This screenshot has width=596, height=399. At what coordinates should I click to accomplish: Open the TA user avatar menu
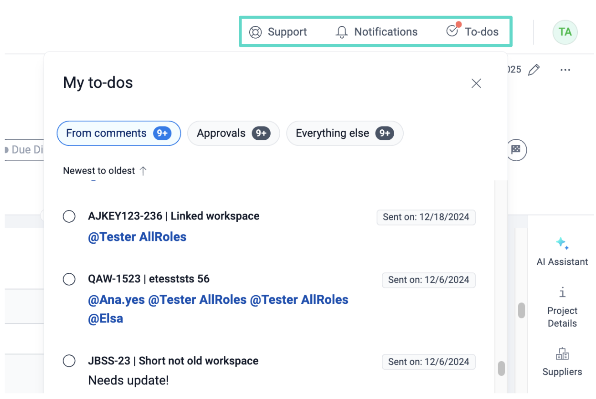pos(565,32)
